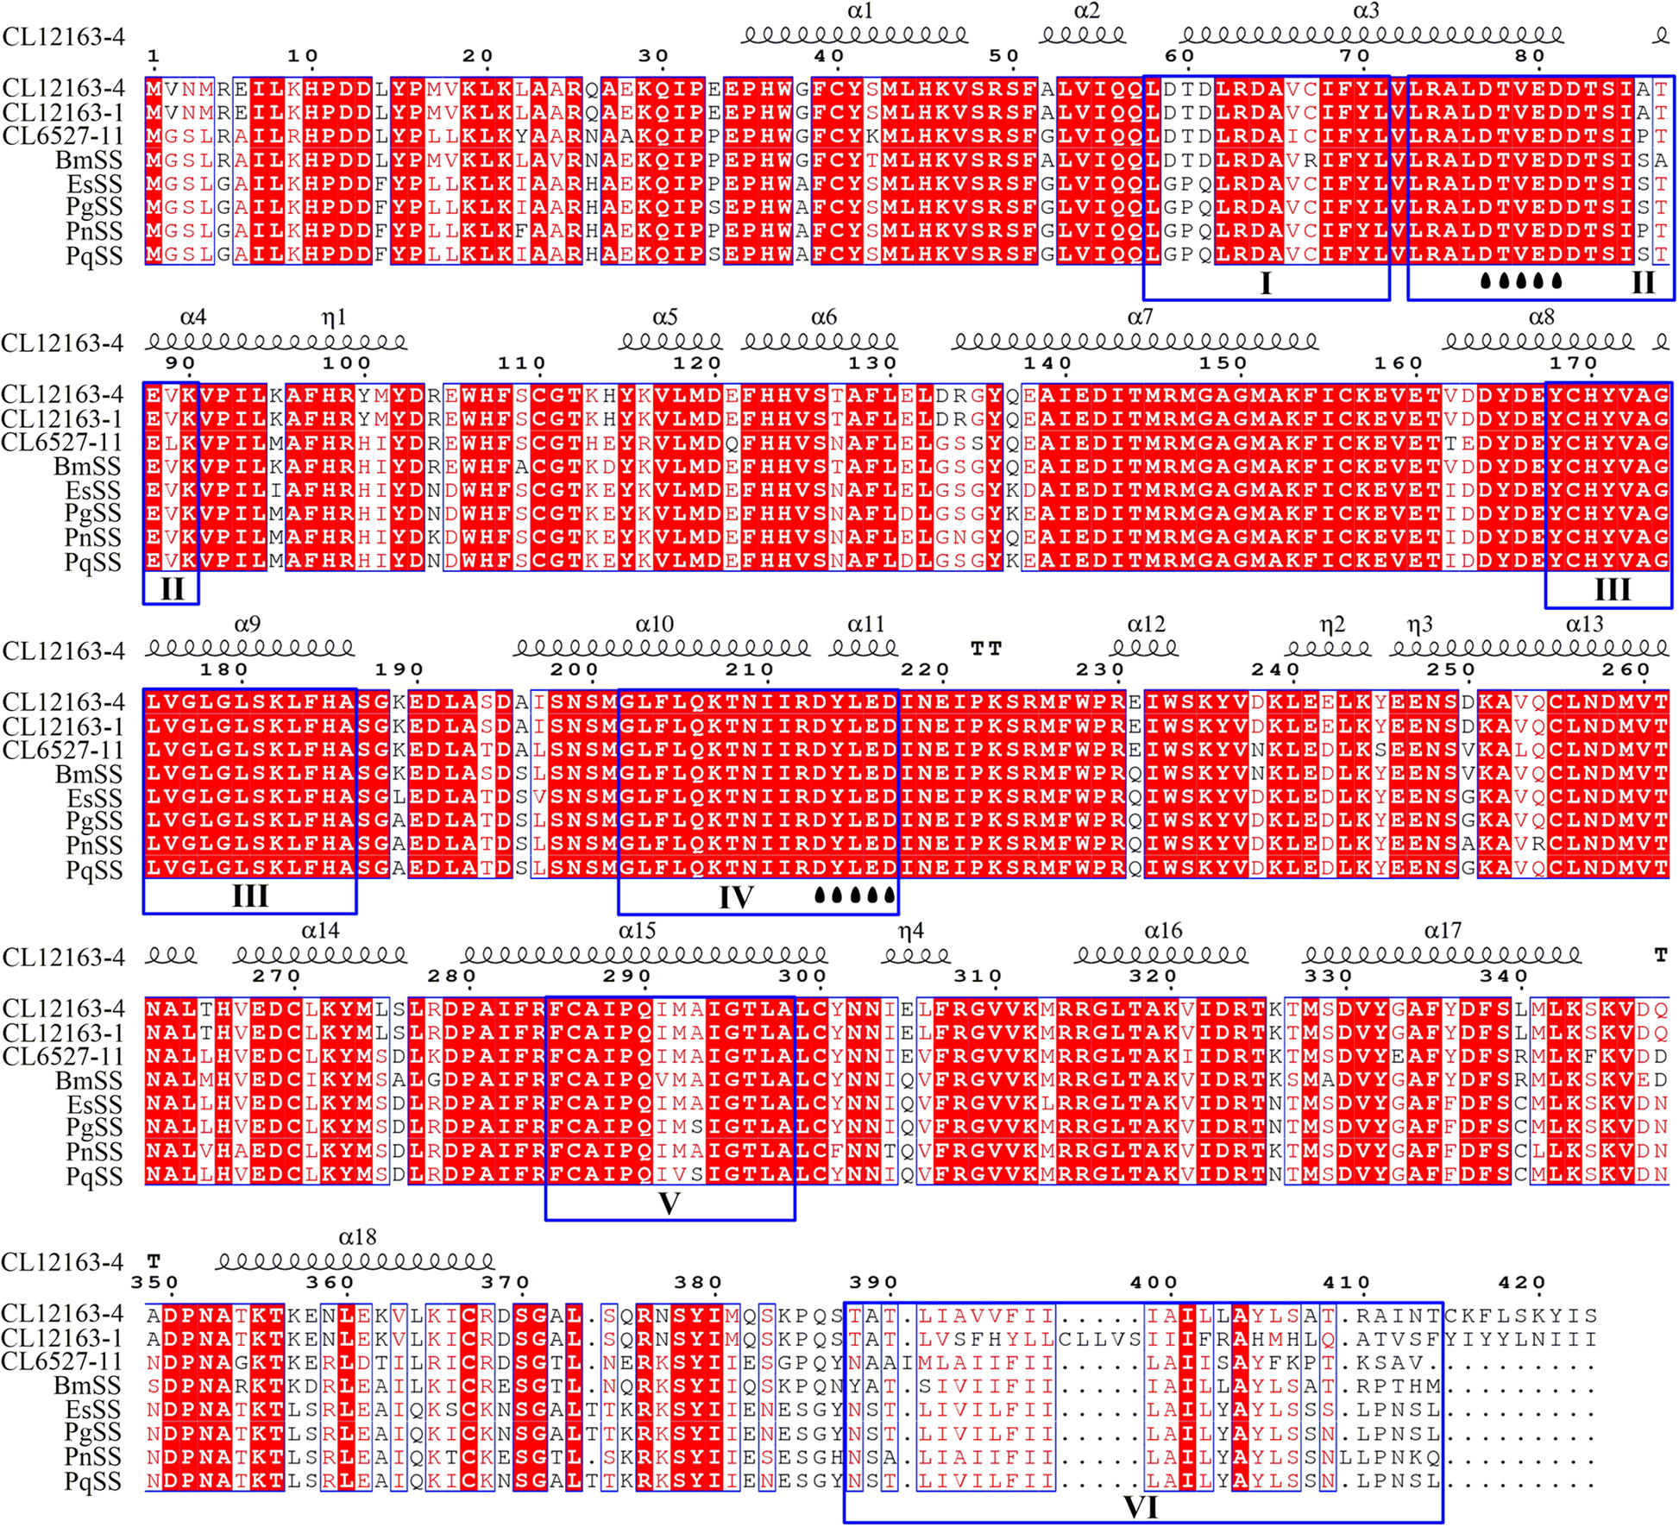Select the α15 helix label

pos(638,931)
